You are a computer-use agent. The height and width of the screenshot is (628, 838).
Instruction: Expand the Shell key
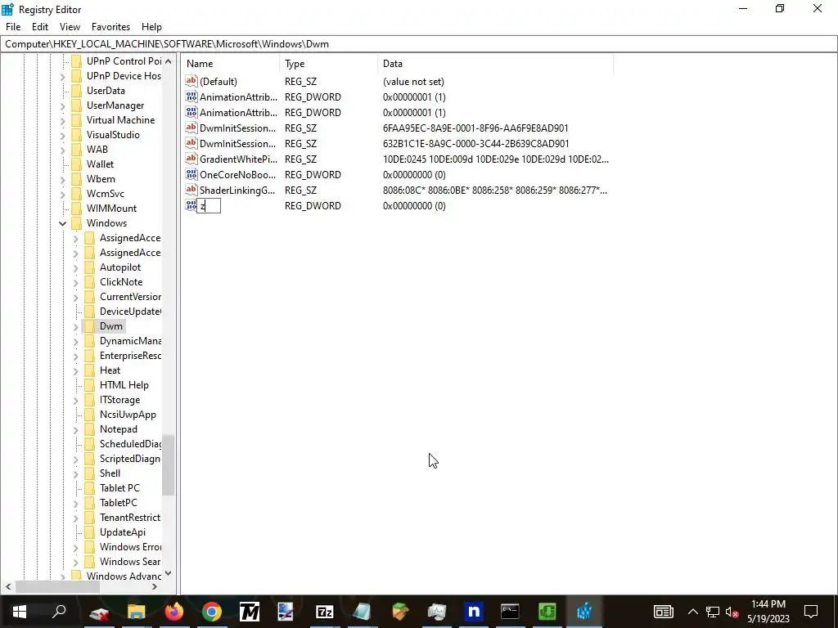(75, 473)
